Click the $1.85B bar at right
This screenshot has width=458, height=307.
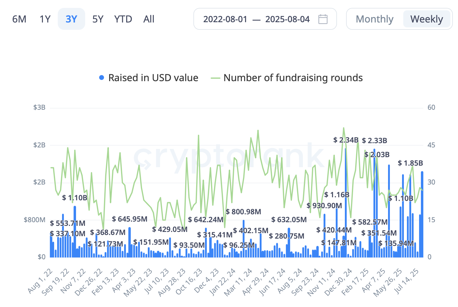422,213
